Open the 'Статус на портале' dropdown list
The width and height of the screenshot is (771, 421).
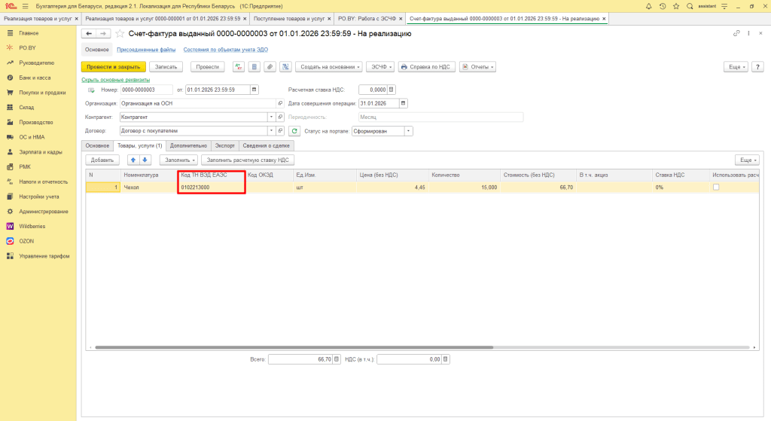(x=409, y=130)
